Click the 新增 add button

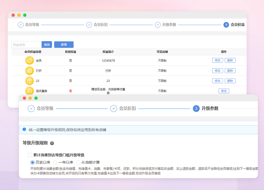click(64, 44)
